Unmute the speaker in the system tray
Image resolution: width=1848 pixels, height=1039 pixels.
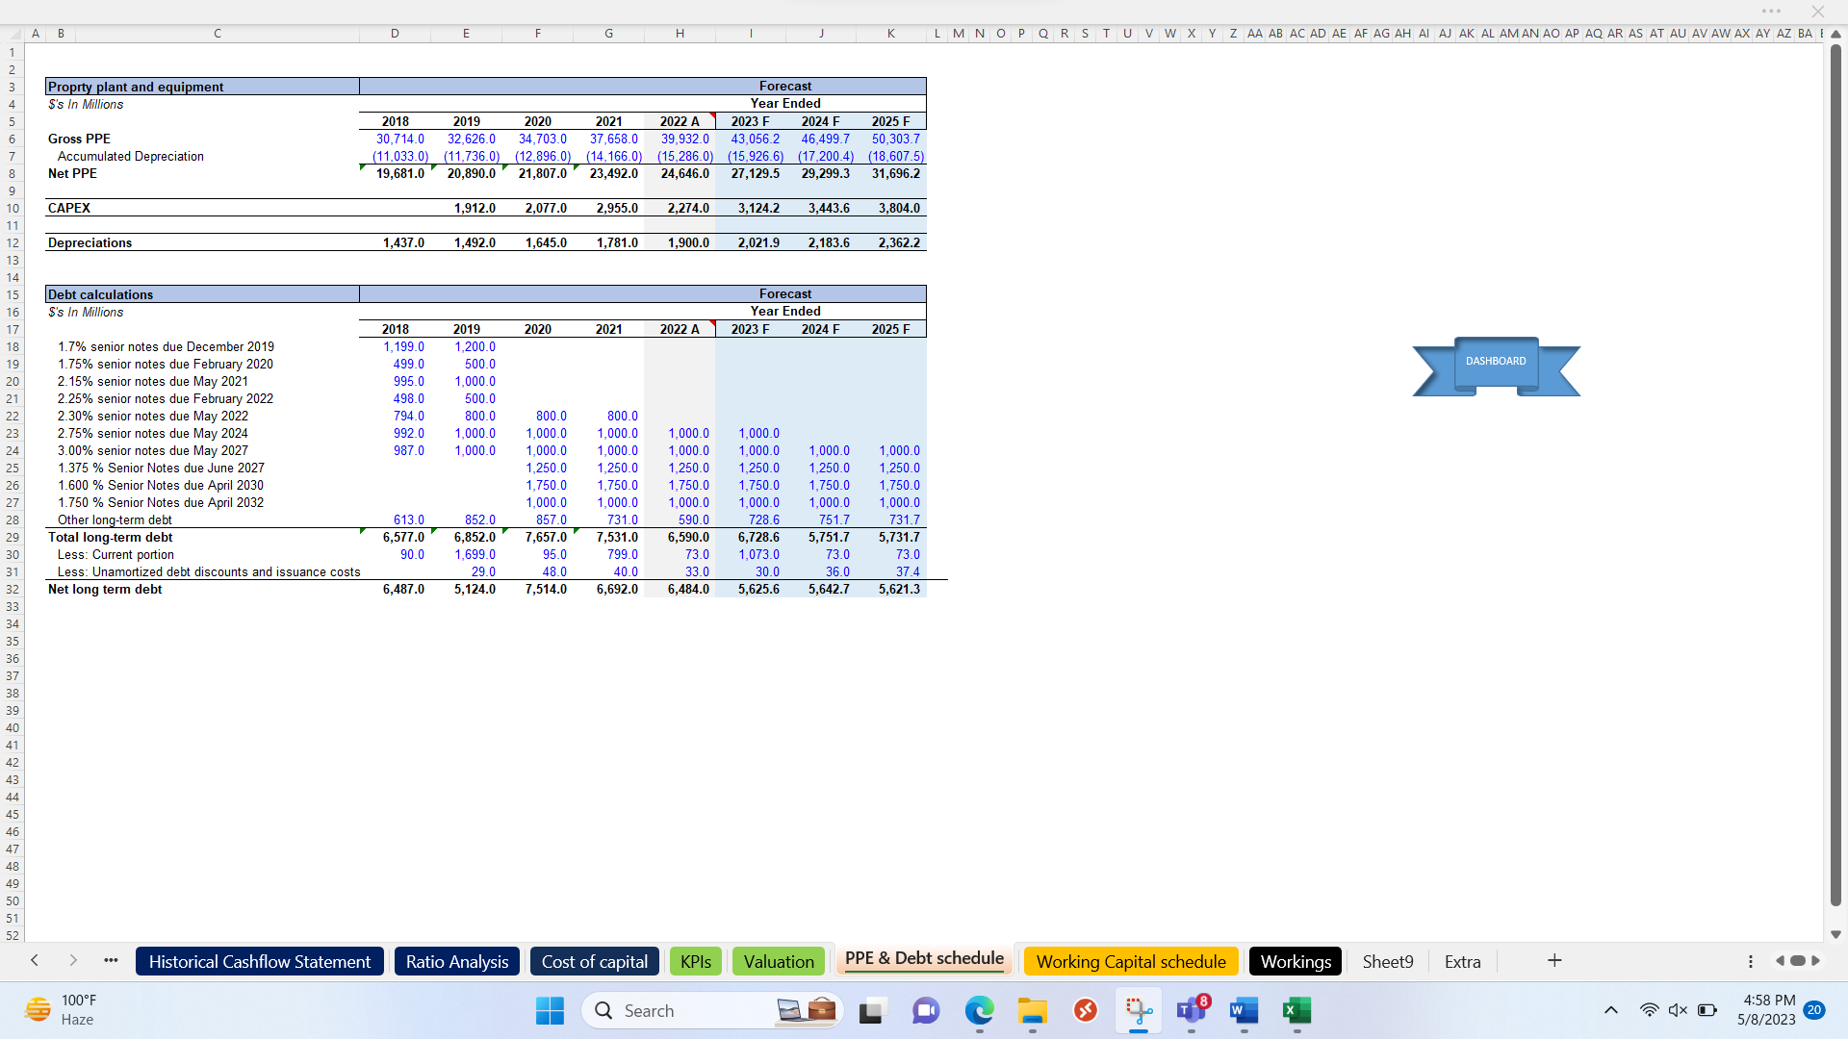point(1679,1009)
